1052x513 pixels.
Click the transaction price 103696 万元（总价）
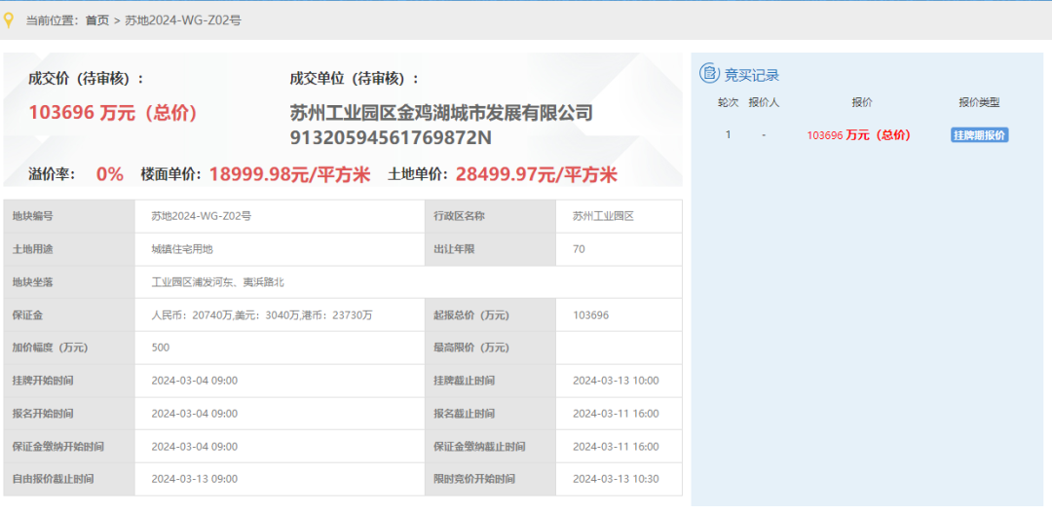[x=113, y=113]
